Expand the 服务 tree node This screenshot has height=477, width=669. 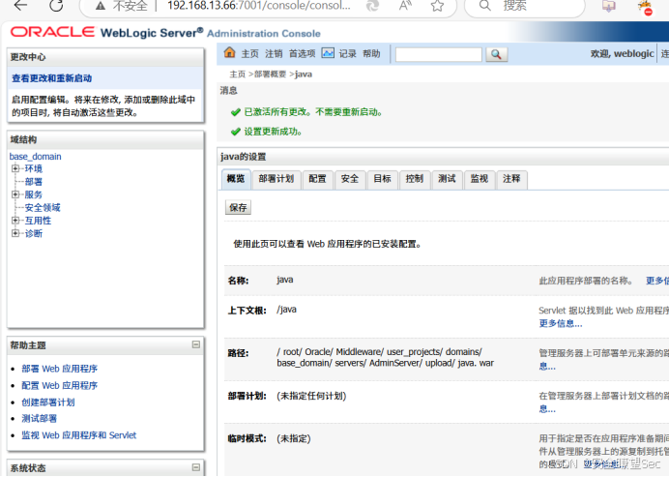15,194
